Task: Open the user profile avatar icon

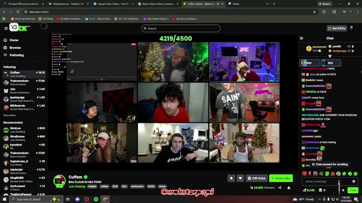Action: point(352,28)
